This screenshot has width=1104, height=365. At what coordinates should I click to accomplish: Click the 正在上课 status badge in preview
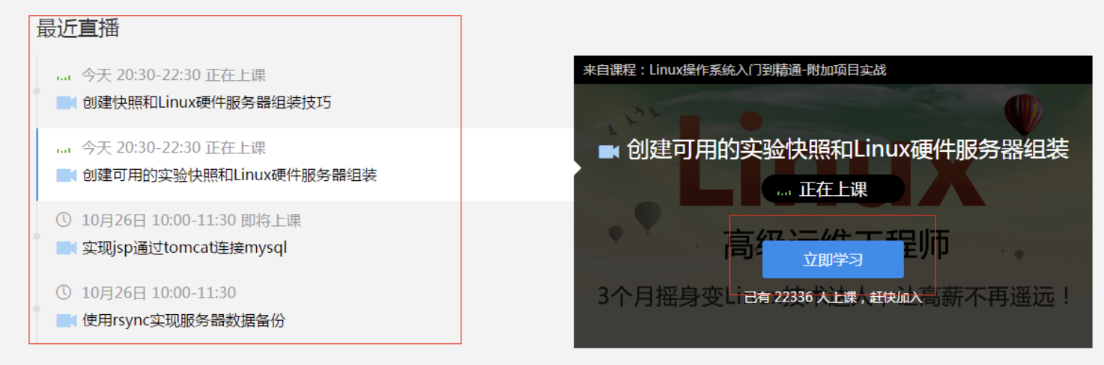pyautogui.click(x=833, y=189)
